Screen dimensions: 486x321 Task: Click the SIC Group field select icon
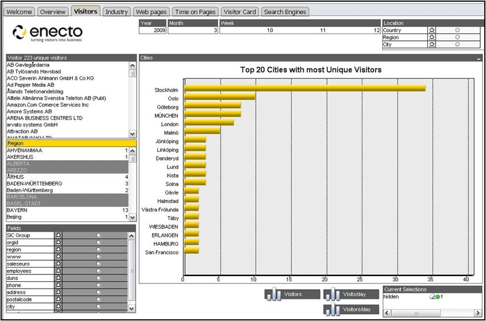(59, 235)
